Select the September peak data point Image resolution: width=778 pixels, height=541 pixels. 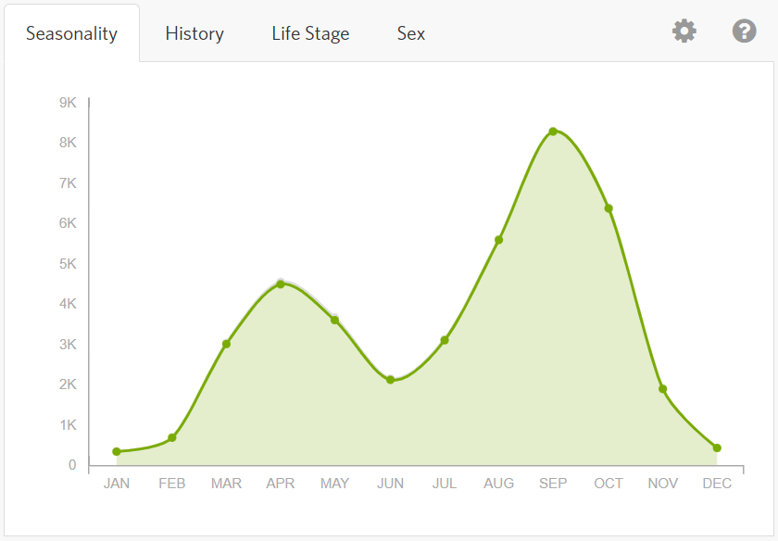click(x=553, y=132)
